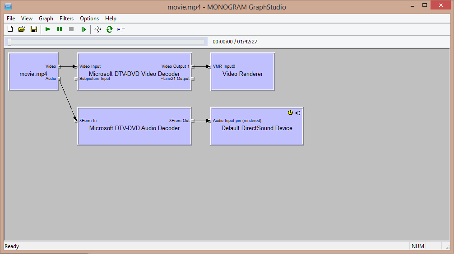
Task: Click the NUM indicator in status bar
Action: pos(418,246)
